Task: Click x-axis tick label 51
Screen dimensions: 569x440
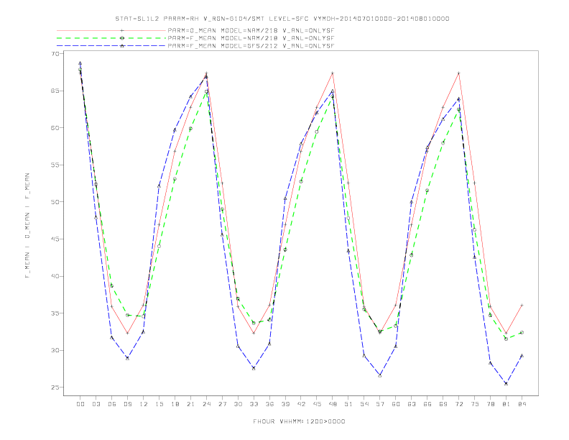Action: coord(348,404)
